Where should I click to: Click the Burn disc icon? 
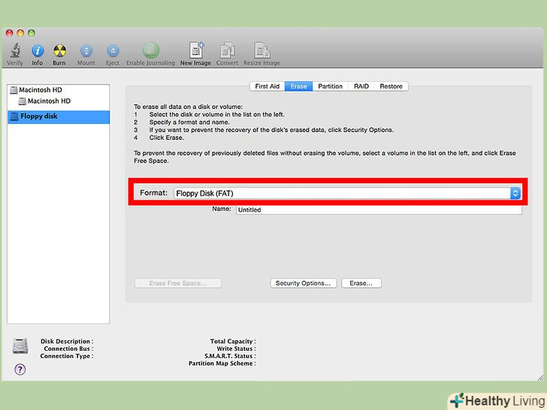[59, 51]
